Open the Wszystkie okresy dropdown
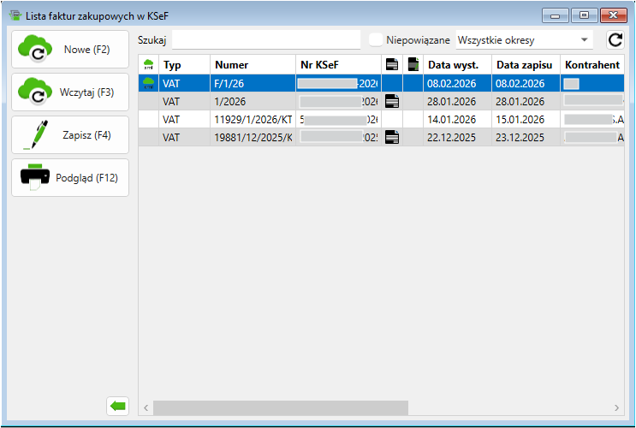This screenshot has width=636, height=428. click(x=524, y=39)
